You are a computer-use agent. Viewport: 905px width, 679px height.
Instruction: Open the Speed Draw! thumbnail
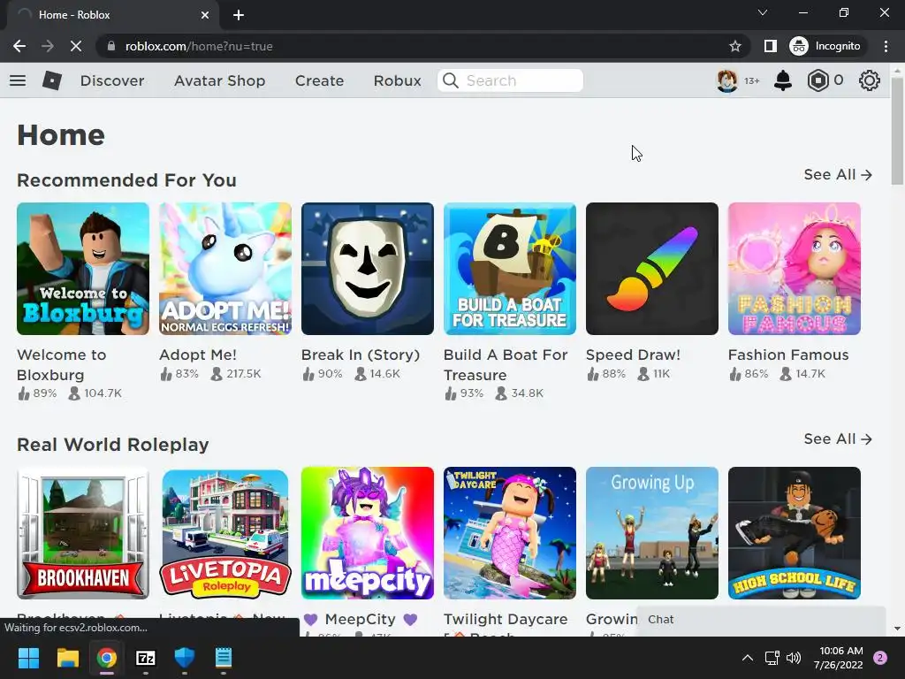[651, 269]
